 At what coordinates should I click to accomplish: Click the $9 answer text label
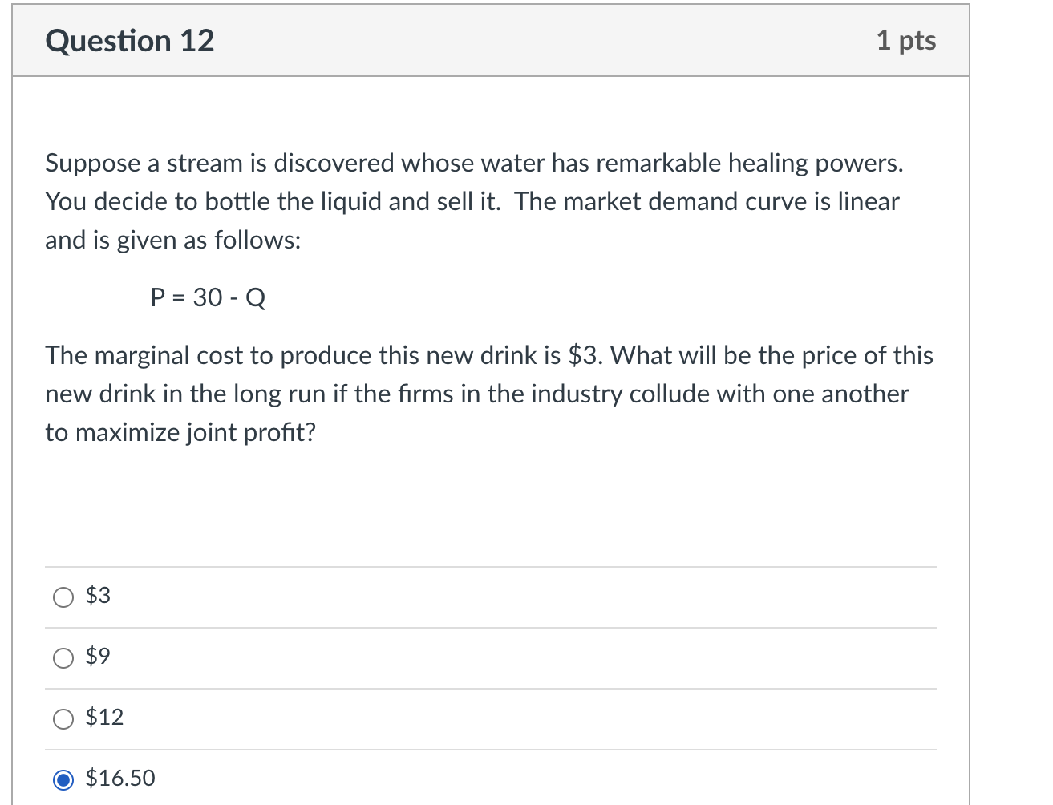pyautogui.click(x=98, y=656)
